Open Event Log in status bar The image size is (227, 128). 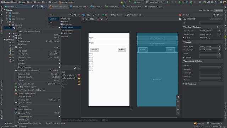(199, 123)
